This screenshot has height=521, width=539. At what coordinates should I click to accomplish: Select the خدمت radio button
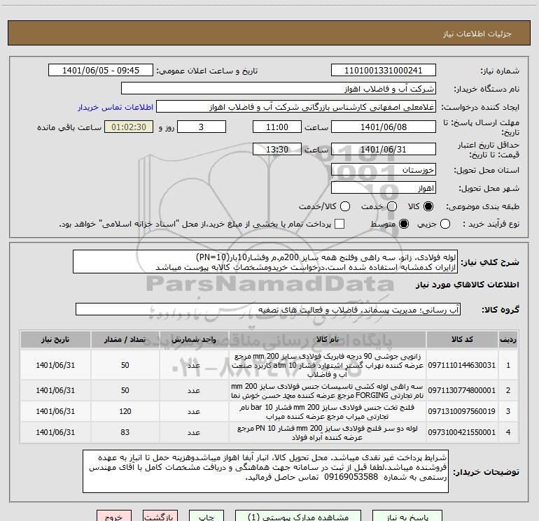tap(392, 206)
